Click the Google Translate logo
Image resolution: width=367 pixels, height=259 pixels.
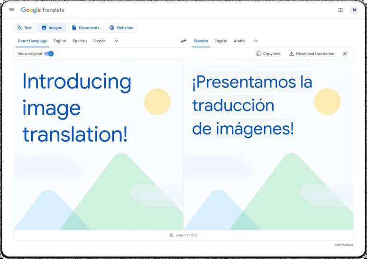click(x=43, y=10)
